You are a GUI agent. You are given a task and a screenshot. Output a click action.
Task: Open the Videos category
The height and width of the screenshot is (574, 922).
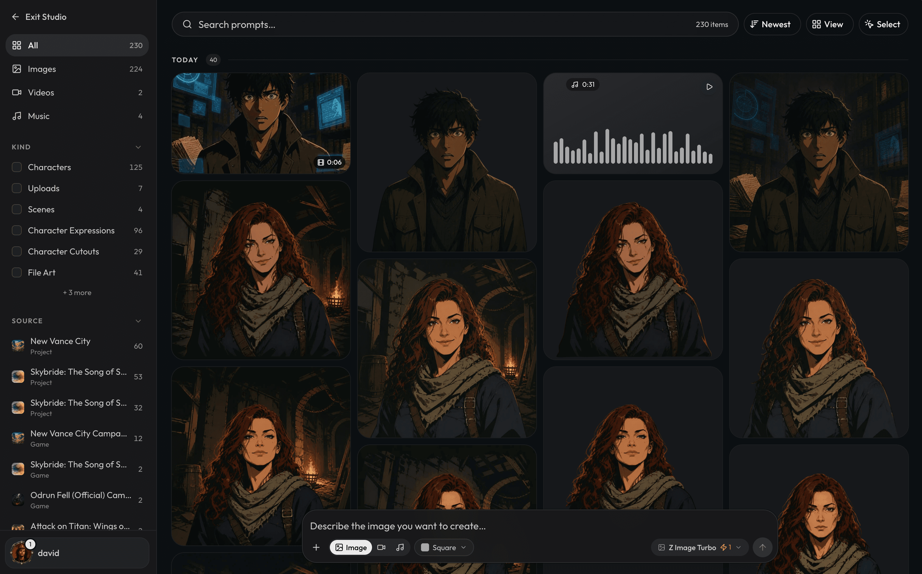pyautogui.click(x=77, y=92)
